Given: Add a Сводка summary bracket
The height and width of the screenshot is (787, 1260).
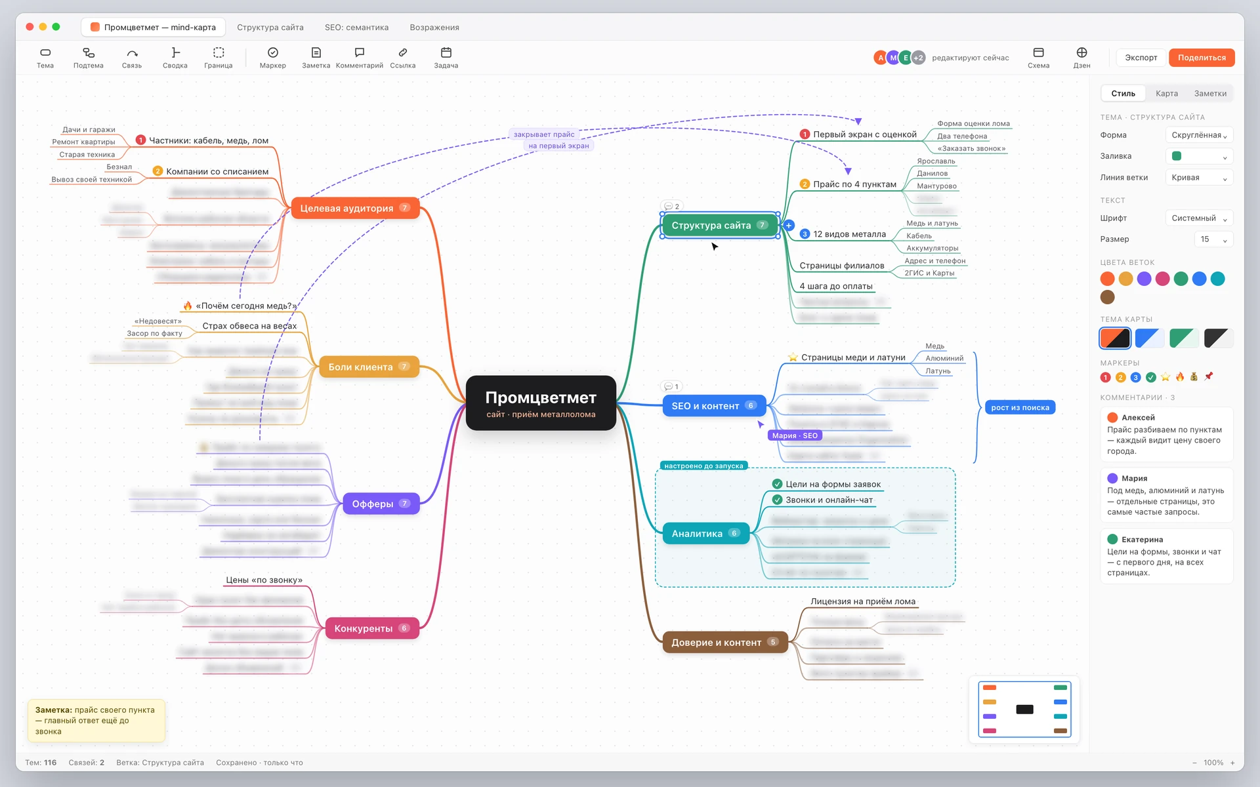Looking at the screenshot, I should 175,58.
